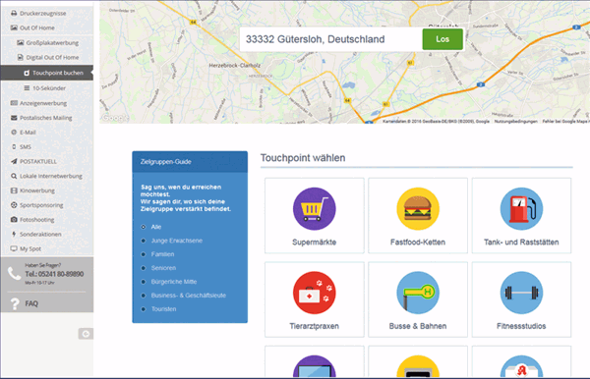590x379 pixels.
Task: Pick the Busse & Bahnen bus stop icon
Action: [418, 293]
